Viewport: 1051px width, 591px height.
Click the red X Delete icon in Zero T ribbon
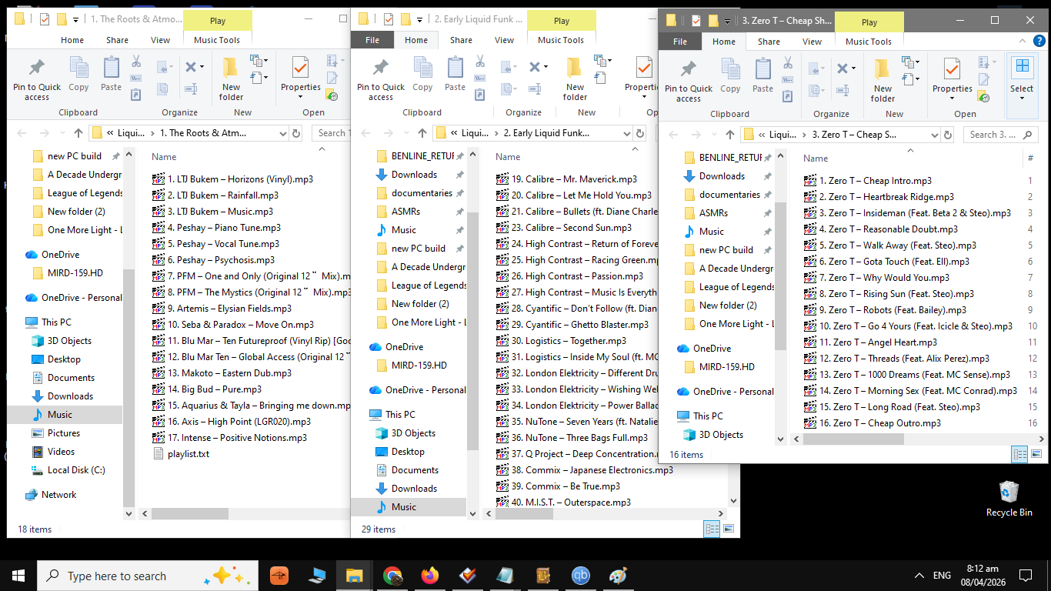842,68
